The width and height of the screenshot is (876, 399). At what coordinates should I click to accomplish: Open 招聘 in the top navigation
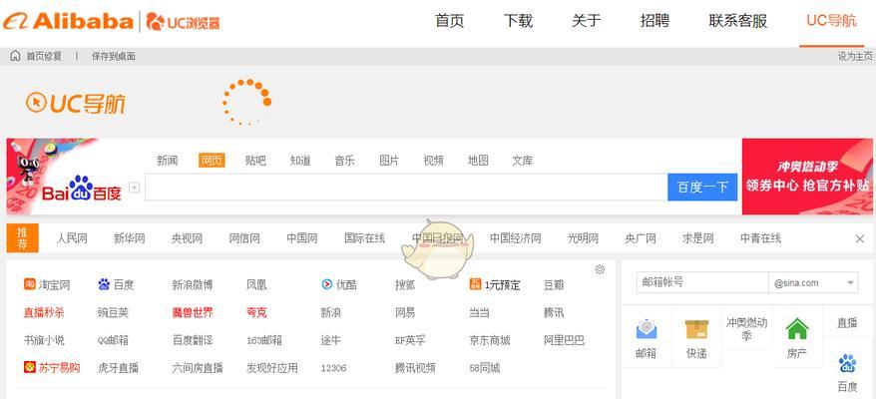(655, 21)
